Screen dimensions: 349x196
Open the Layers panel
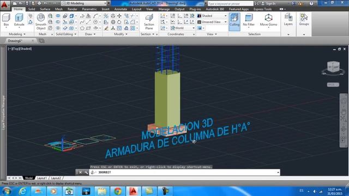coord(288,20)
